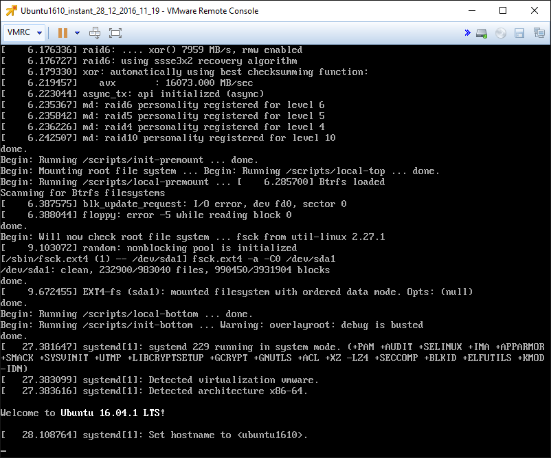Viewport: 551px width, 458px height.
Task: Click the hard disk device icon
Action: [x=482, y=34]
